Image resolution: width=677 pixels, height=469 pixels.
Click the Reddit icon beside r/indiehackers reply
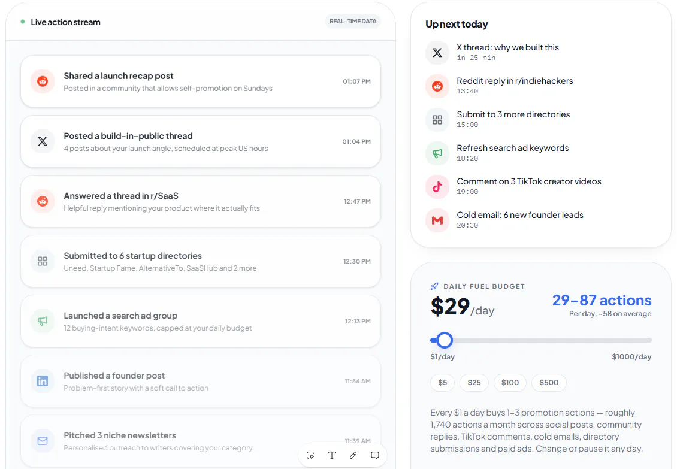437,86
